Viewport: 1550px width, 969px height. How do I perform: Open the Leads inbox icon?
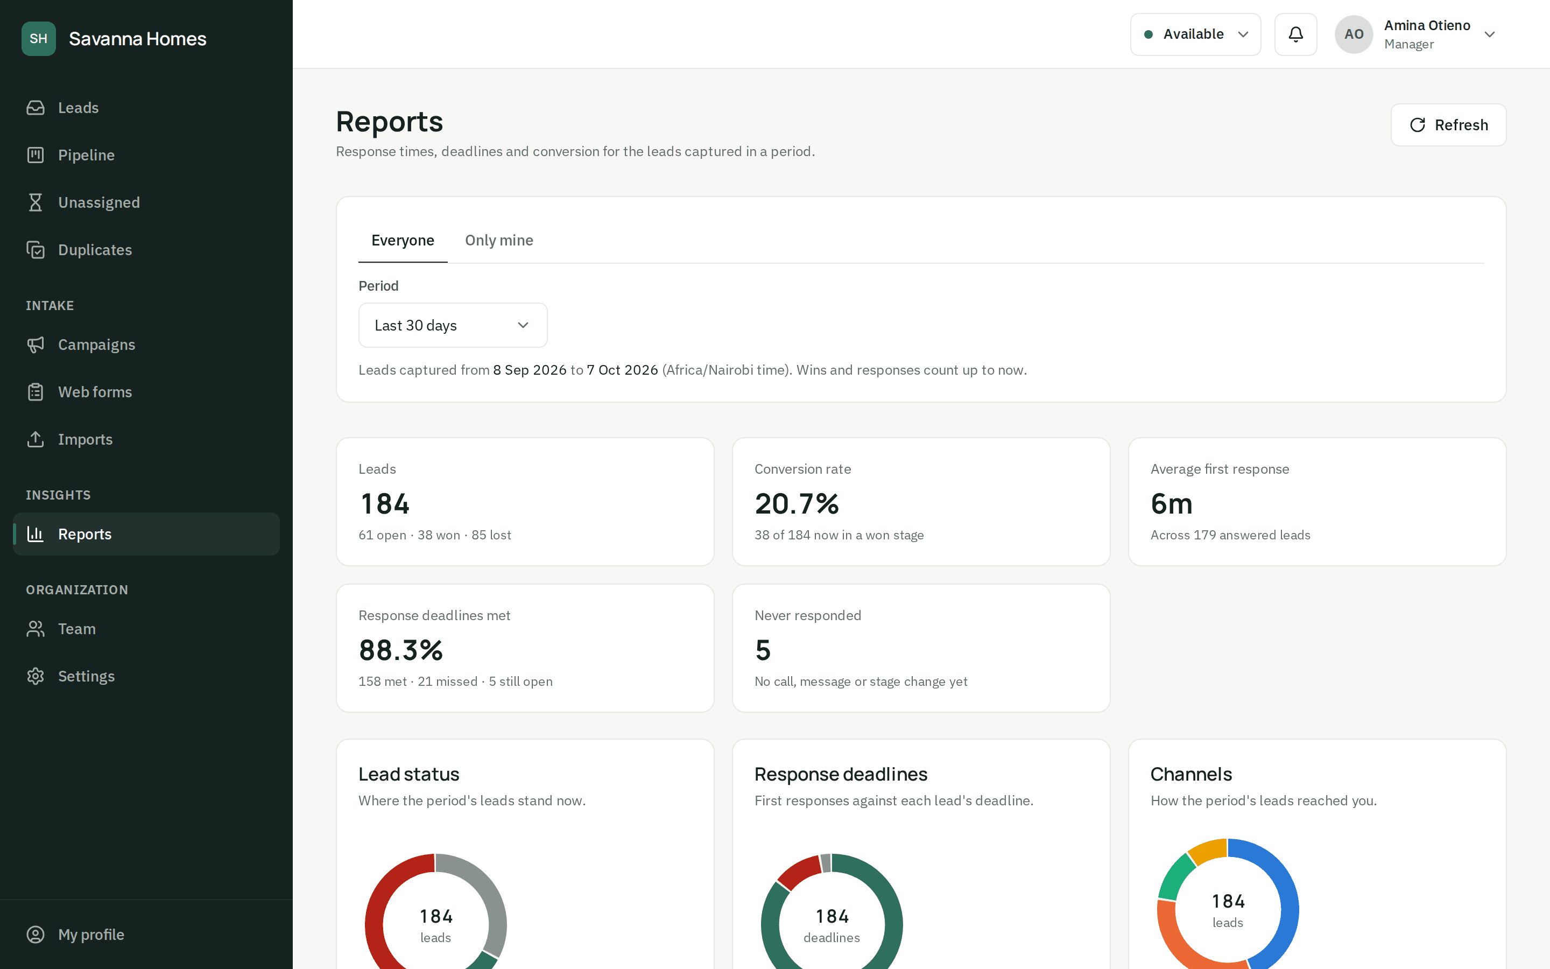point(35,108)
